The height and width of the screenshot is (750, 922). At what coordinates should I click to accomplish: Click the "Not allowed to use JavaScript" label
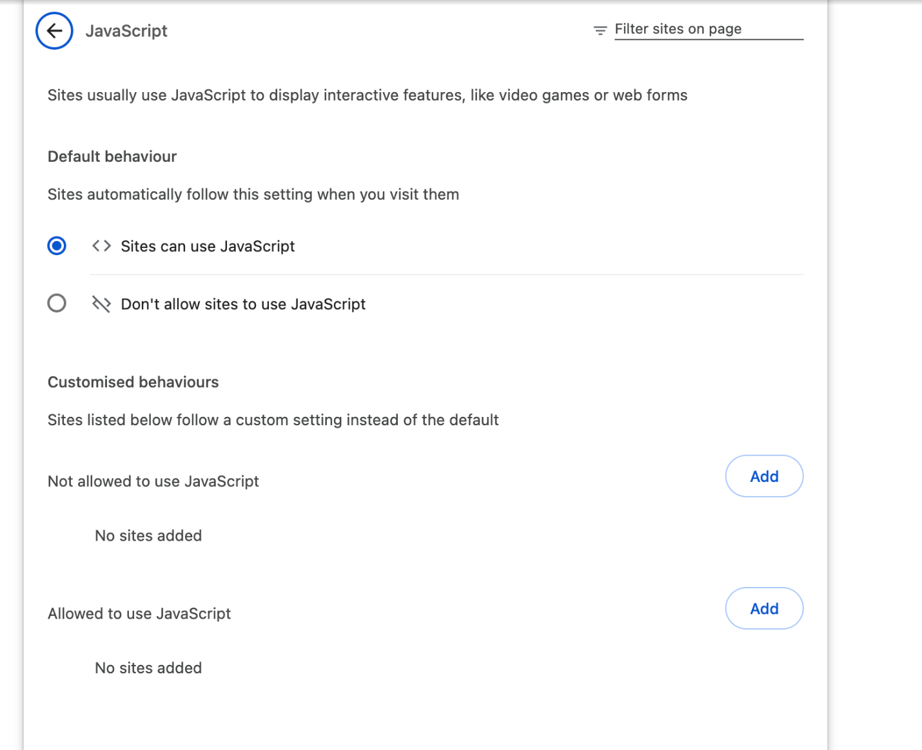click(x=153, y=481)
